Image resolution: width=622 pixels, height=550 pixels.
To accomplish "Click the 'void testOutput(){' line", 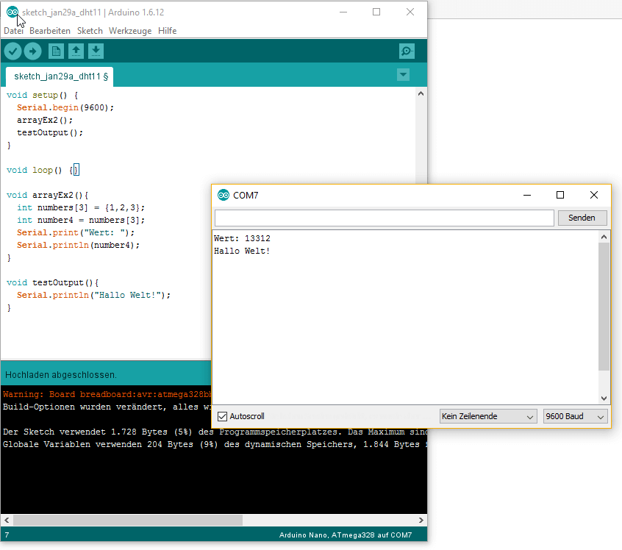I will click(x=53, y=282).
